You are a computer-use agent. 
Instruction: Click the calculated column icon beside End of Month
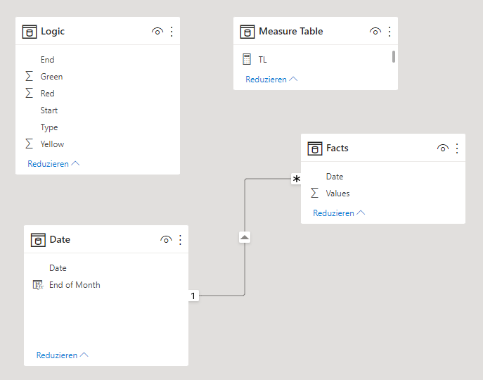(x=38, y=285)
